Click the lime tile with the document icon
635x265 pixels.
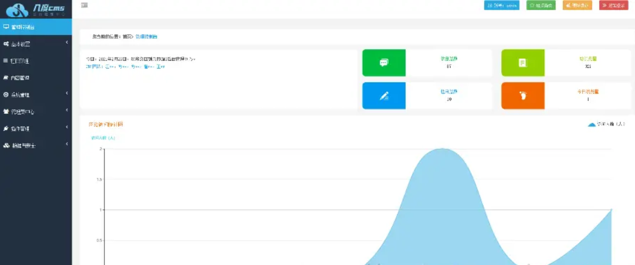(523, 63)
